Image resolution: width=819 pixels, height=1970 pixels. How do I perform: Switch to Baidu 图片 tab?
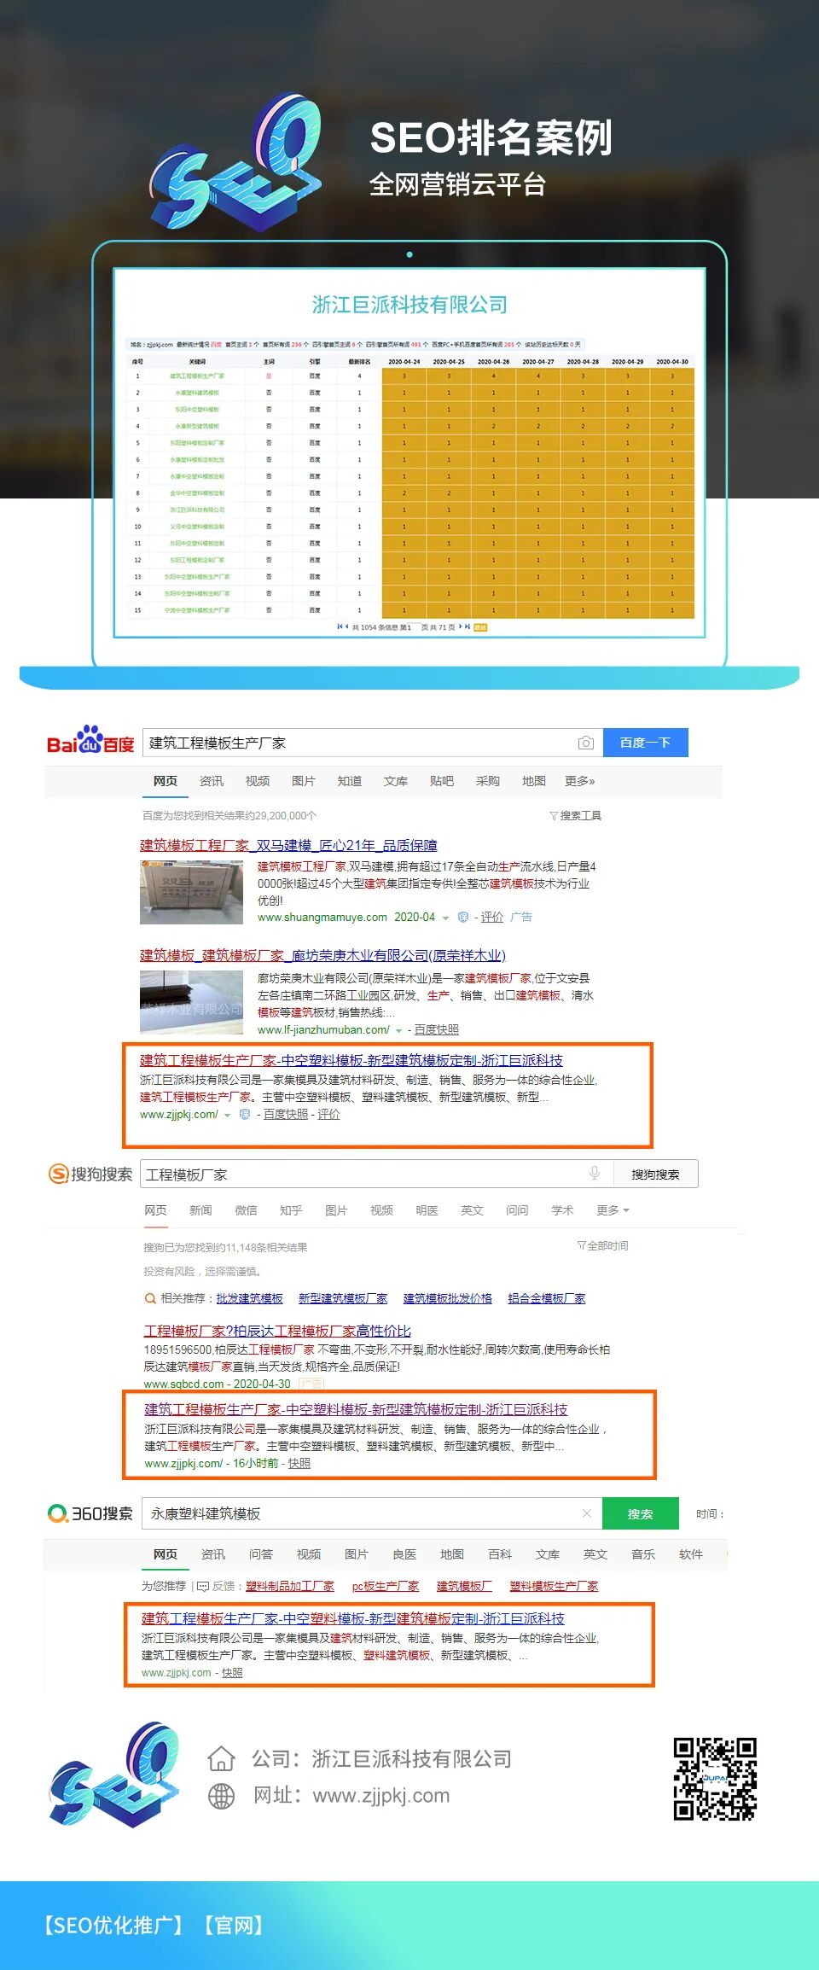(303, 781)
